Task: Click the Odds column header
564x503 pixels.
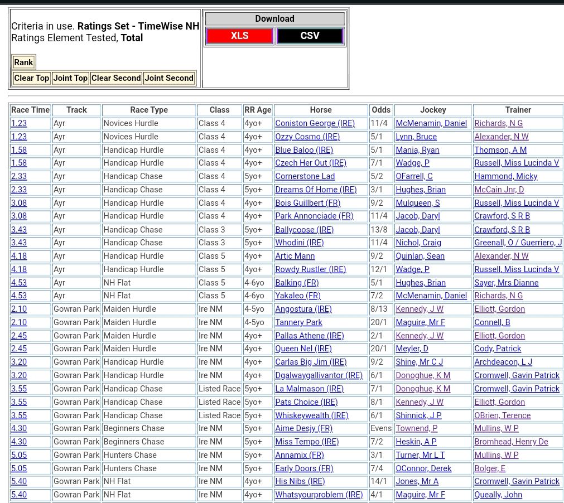Action: pos(381,110)
